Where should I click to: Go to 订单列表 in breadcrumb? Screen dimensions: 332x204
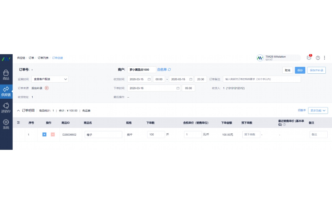(43, 58)
